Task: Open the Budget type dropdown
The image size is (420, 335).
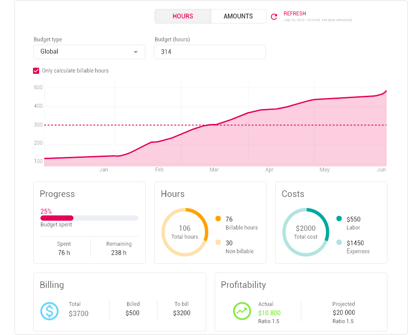Action: click(89, 52)
